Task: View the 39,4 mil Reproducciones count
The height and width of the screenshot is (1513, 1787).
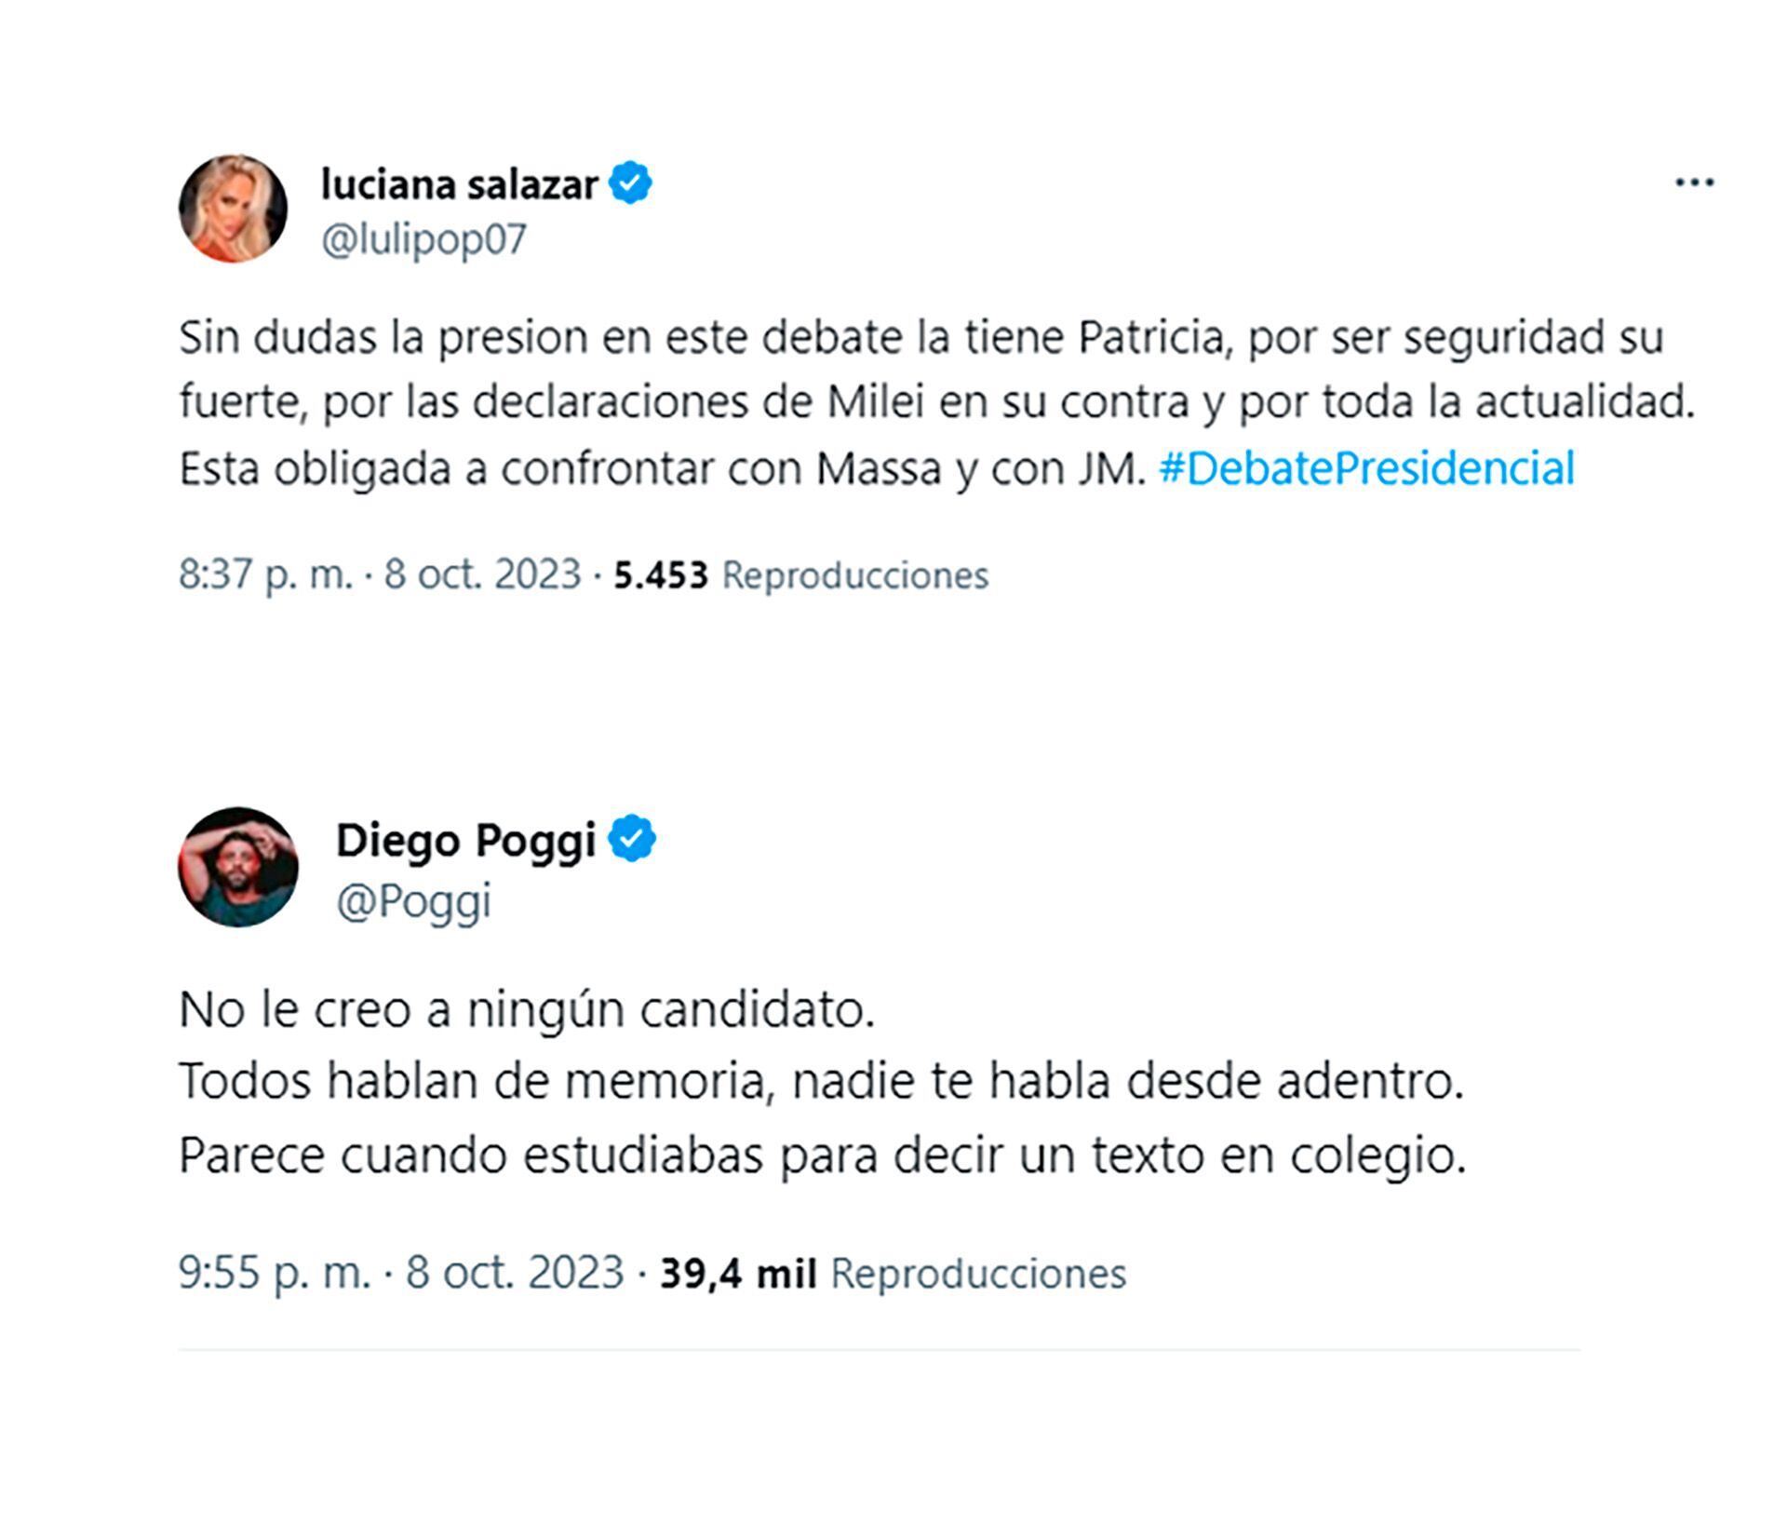Action: (x=892, y=1274)
